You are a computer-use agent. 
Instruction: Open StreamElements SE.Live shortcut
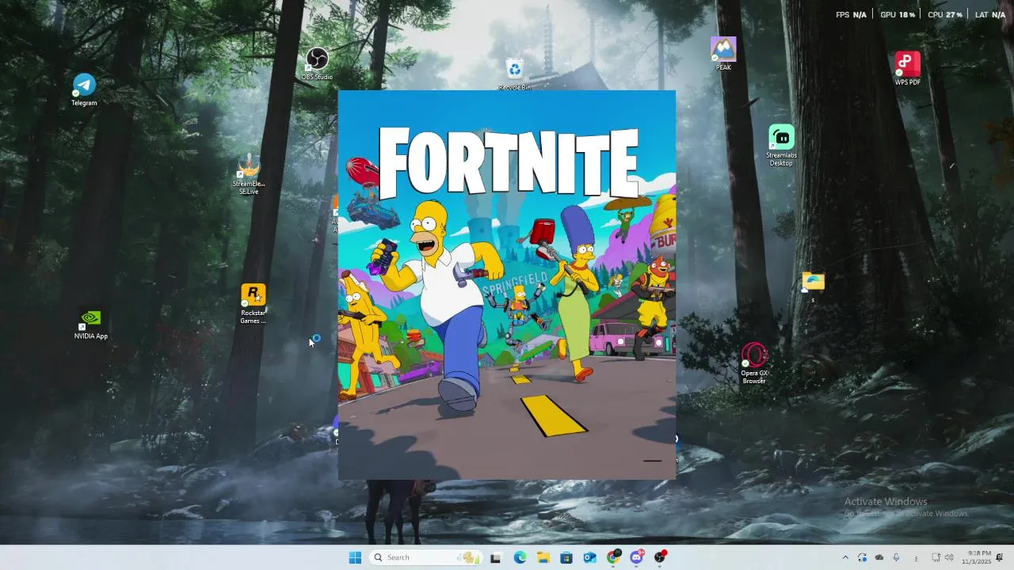(x=249, y=174)
